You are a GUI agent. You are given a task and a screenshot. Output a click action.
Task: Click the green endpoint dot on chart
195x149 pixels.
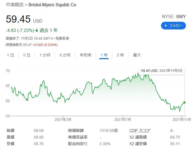[185, 102]
